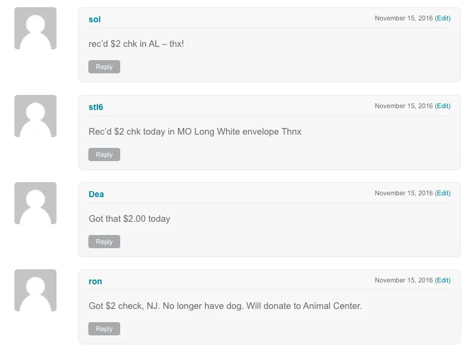Click the avatar next to sol's comment
Image resolution: width=473 pixels, height=351 pixels.
[35, 28]
